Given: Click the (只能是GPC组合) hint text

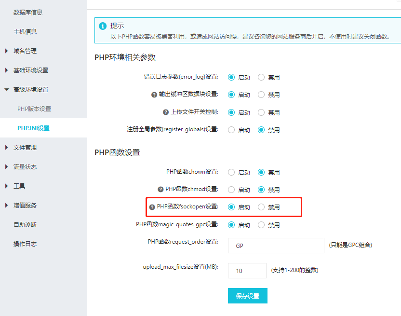Looking at the screenshot, I should 350,245.
